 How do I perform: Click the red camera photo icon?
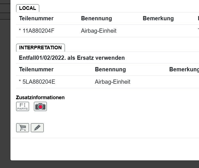click(x=40, y=106)
